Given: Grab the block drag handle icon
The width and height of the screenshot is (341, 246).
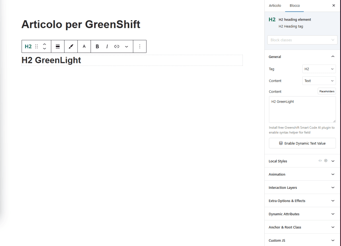Looking at the screenshot, I should (37, 46).
